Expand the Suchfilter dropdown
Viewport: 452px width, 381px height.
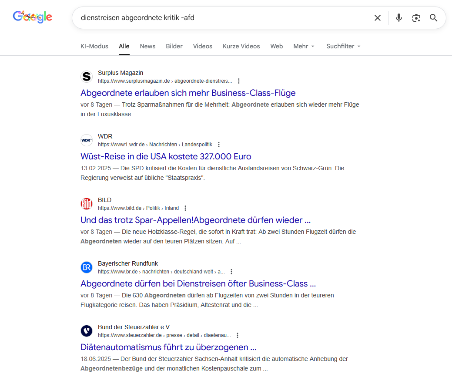tap(343, 46)
